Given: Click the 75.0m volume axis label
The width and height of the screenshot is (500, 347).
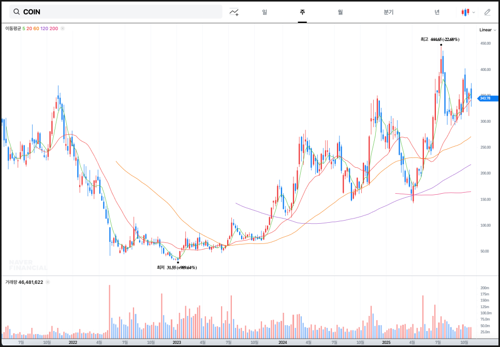Looking at the screenshot, I should [x=485, y=319].
